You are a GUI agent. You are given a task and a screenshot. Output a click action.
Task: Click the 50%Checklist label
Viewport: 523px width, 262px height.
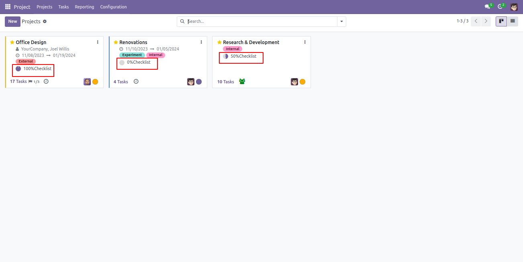tap(243, 56)
